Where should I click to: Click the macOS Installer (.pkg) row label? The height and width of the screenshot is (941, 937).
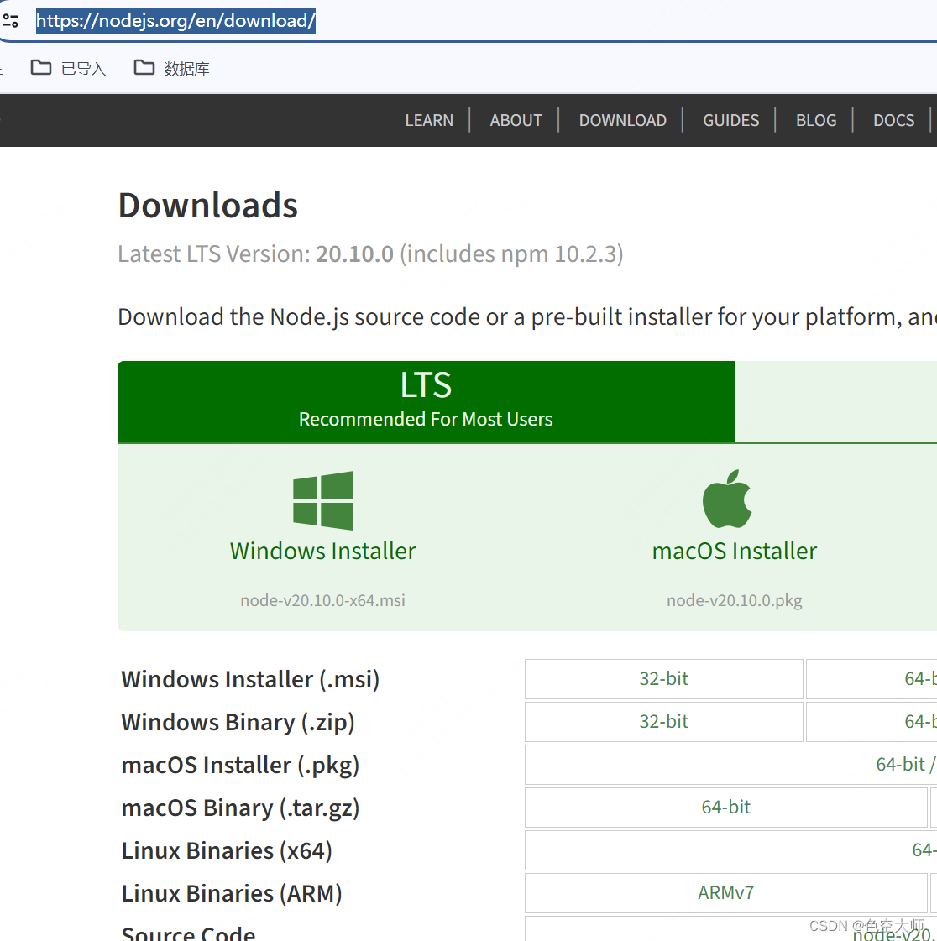[240, 766]
